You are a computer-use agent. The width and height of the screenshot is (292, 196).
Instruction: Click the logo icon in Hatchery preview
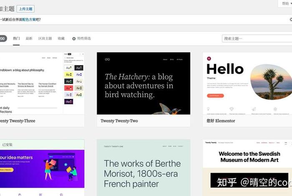[x=108, y=59]
